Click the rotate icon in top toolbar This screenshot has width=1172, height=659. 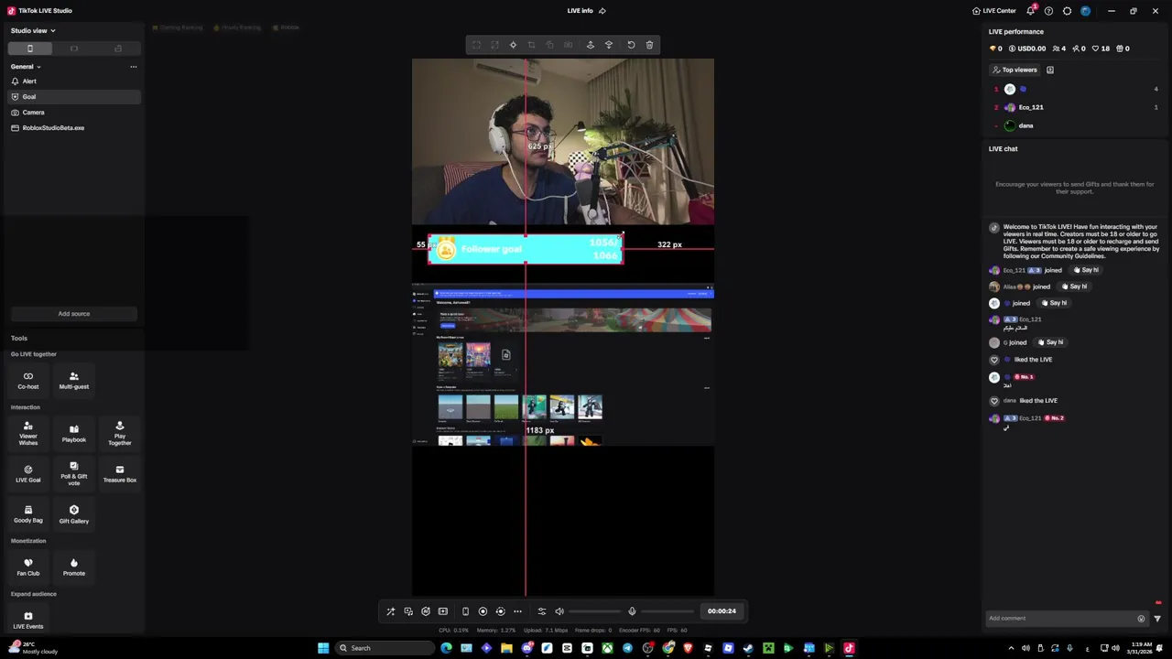click(549, 45)
